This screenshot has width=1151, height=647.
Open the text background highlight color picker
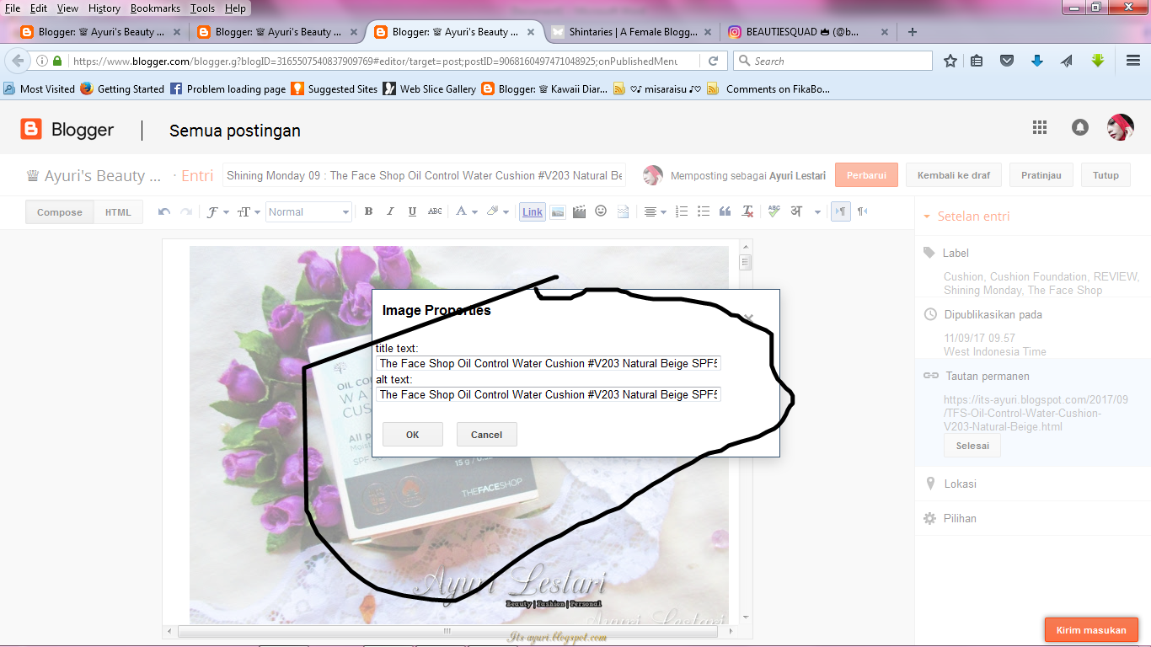click(498, 212)
